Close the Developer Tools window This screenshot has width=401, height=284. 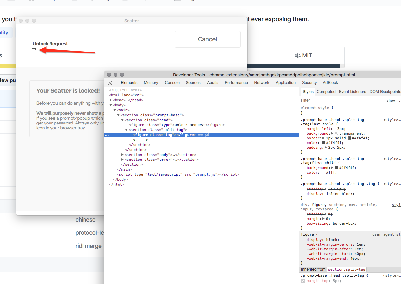109,75
